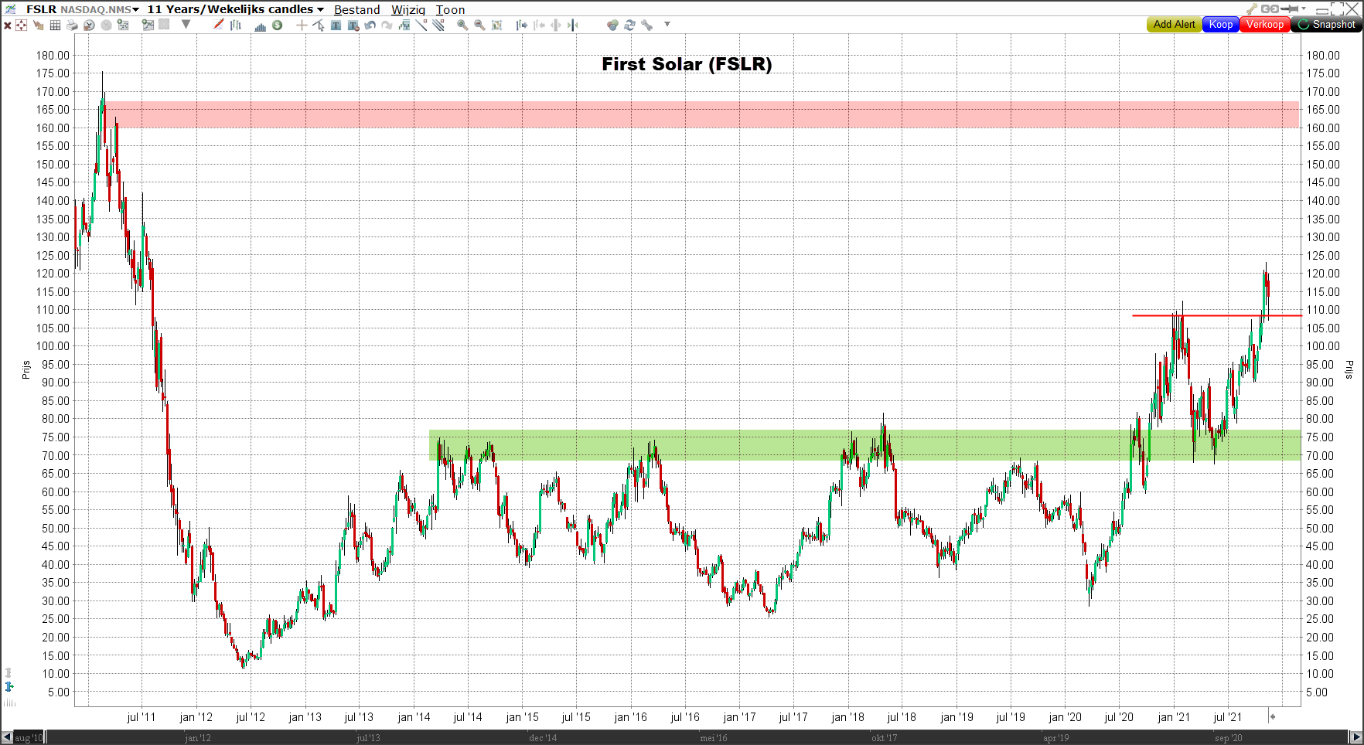The width and height of the screenshot is (1364, 745).
Task: Toggle volume histogram bars icon
Action: click(x=261, y=26)
